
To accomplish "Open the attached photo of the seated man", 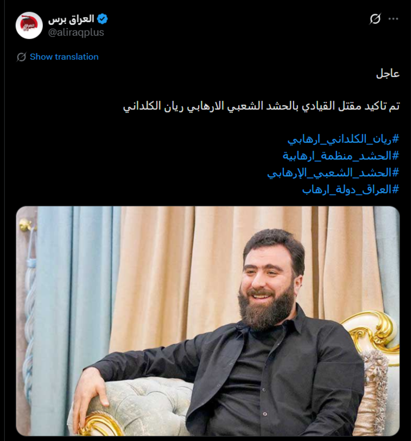I will click(x=208, y=321).
